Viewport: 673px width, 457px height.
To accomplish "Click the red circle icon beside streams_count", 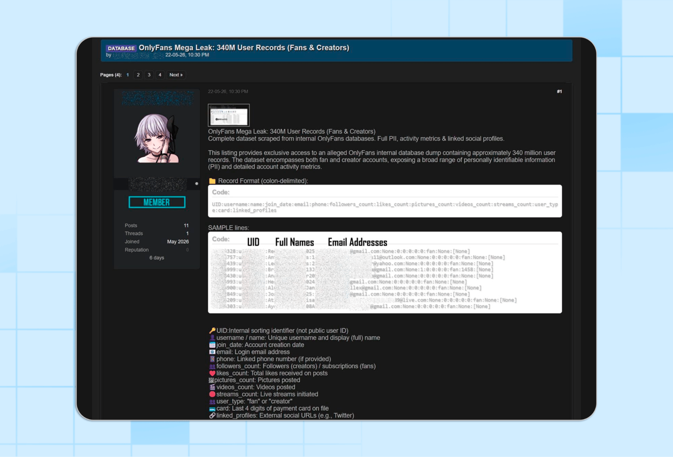I will 212,394.
